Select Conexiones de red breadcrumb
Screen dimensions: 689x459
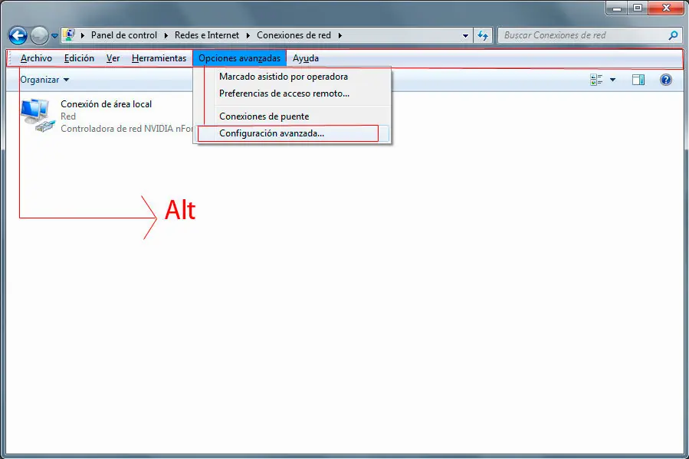point(294,35)
